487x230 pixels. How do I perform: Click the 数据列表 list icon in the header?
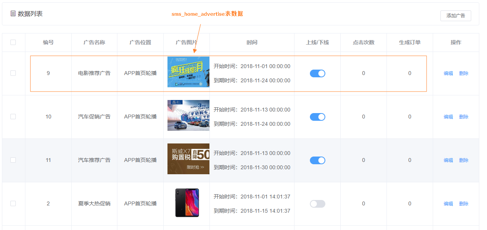pos(13,13)
